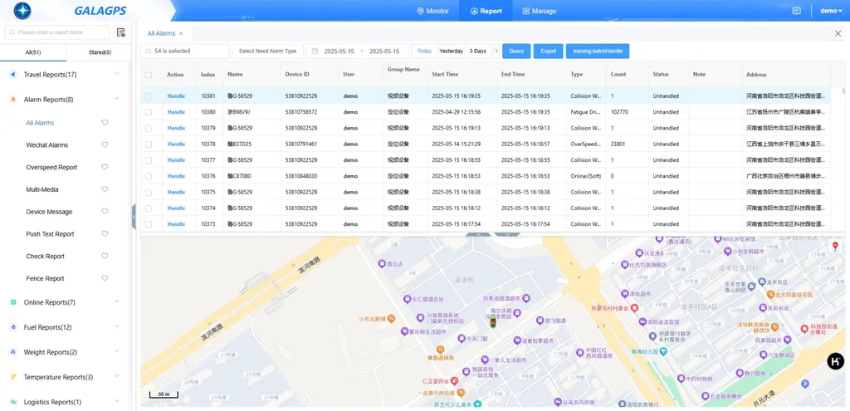This screenshot has height=411, width=850.
Task: Click Handle link for alarm 10380
Action: click(x=176, y=112)
